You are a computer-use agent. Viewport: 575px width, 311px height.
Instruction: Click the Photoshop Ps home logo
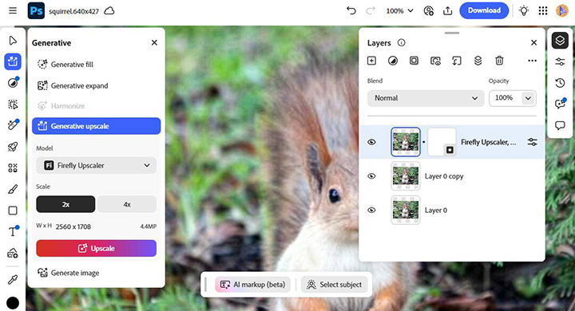36,10
